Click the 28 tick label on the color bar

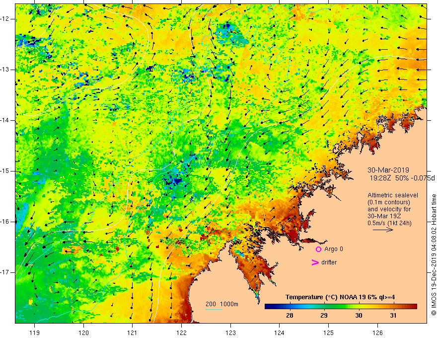coord(290,316)
